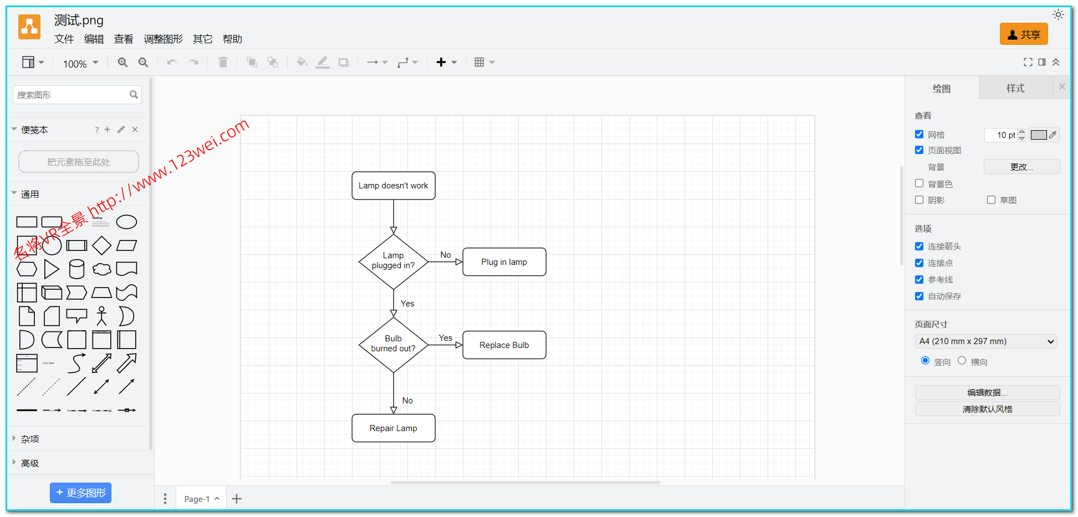Open the 100% zoom level dropdown

click(80, 63)
